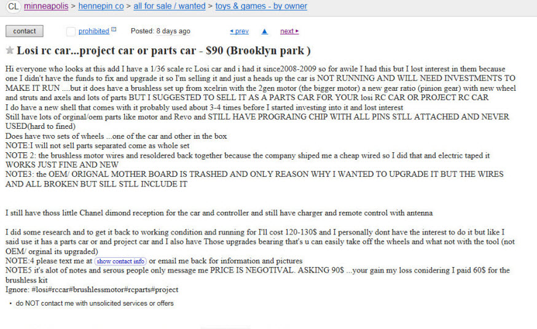Open the hennepin co breadcrumb link
Screen dimensions: 537x329
101,6
